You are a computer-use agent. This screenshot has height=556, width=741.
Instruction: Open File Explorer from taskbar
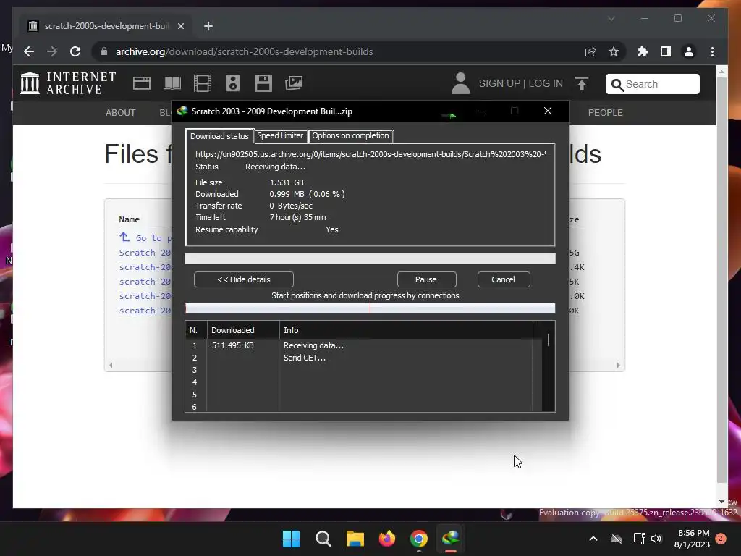point(355,539)
